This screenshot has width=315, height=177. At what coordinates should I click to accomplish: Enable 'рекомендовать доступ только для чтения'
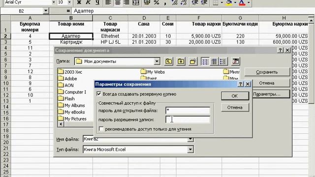click(101, 129)
